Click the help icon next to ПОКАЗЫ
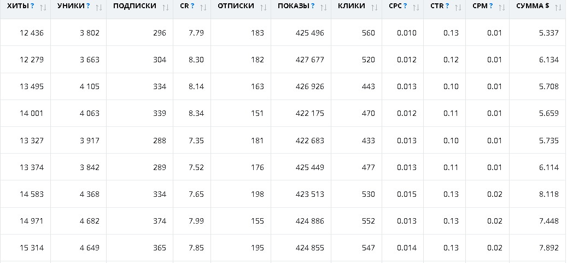Image resolution: width=567 pixels, height=263 pixels. click(313, 6)
